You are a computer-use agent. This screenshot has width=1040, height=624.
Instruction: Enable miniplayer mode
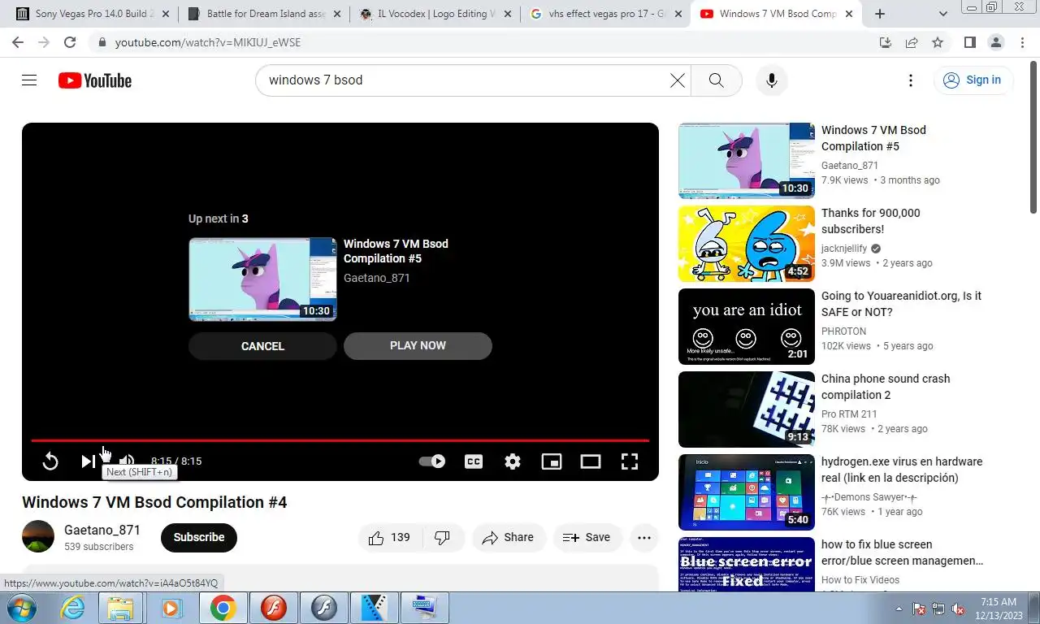(552, 461)
